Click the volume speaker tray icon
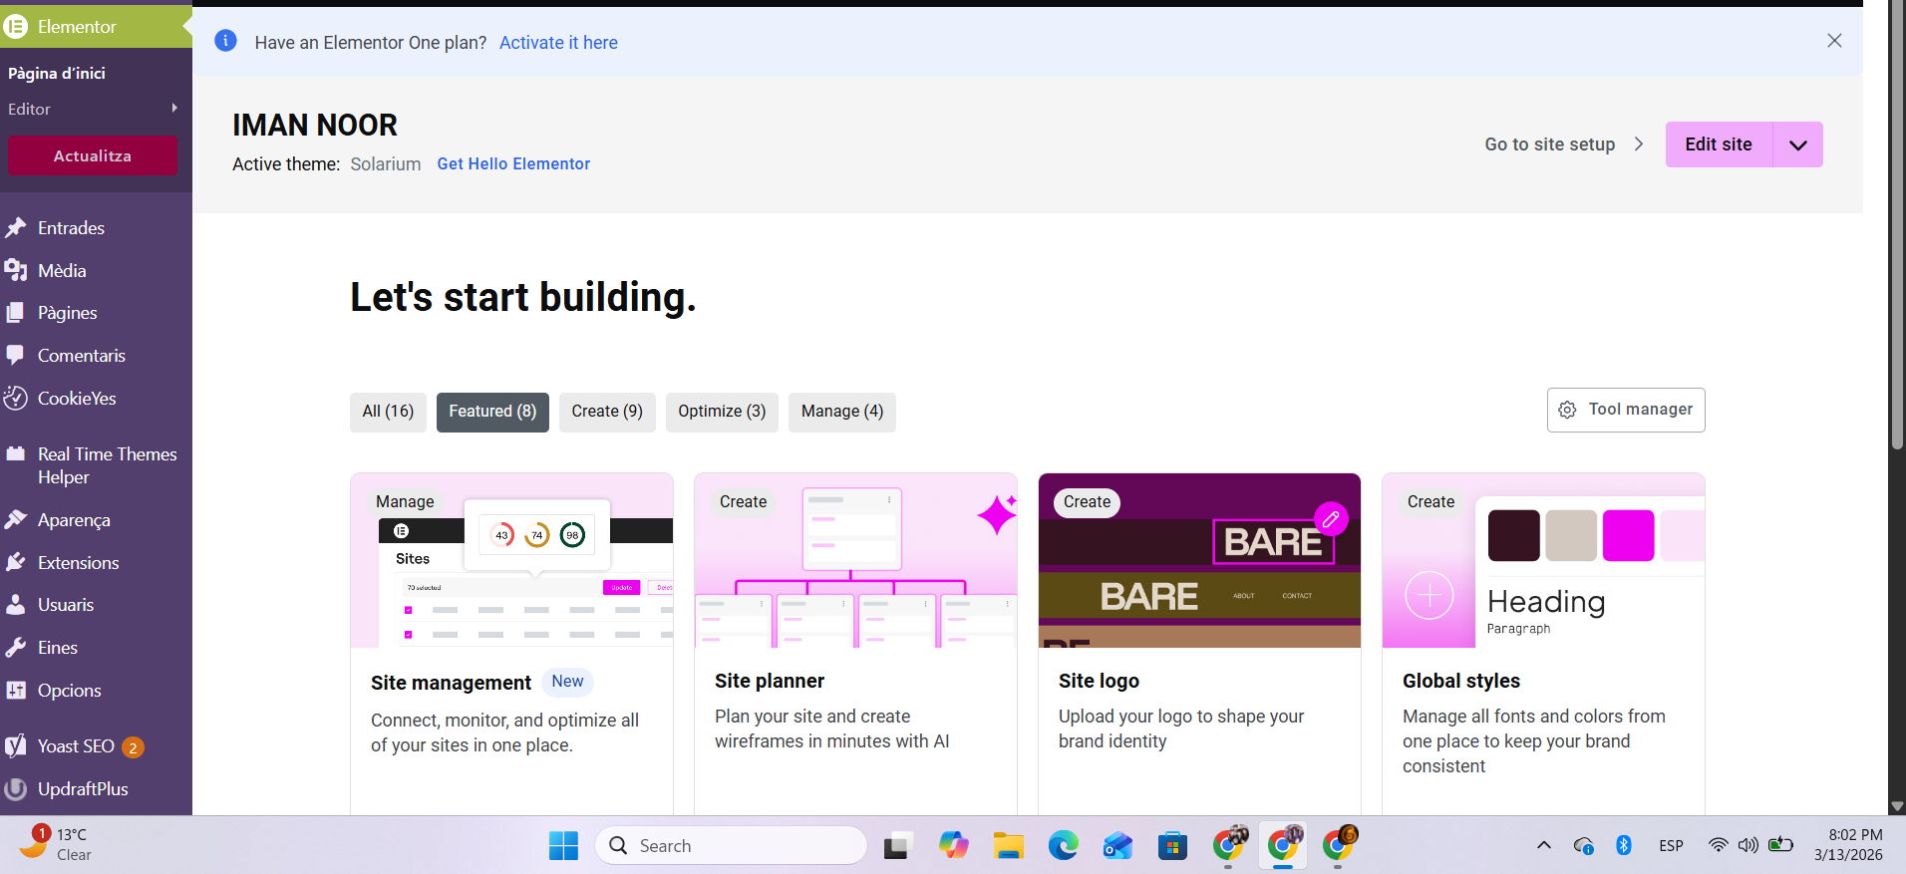 pyautogui.click(x=1748, y=845)
